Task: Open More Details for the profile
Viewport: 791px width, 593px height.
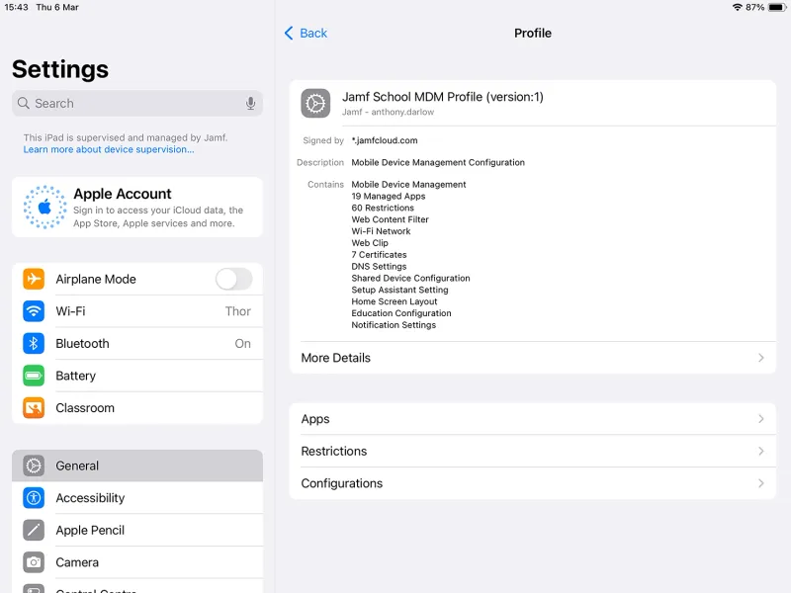Action: 533,358
